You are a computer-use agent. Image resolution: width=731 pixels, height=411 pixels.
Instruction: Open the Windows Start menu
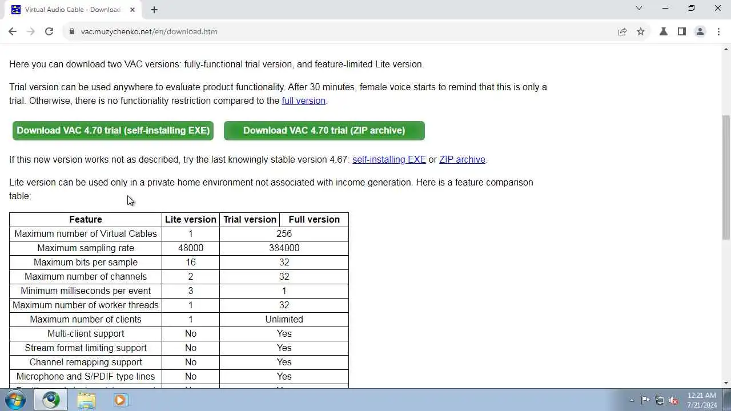click(x=15, y=400)
